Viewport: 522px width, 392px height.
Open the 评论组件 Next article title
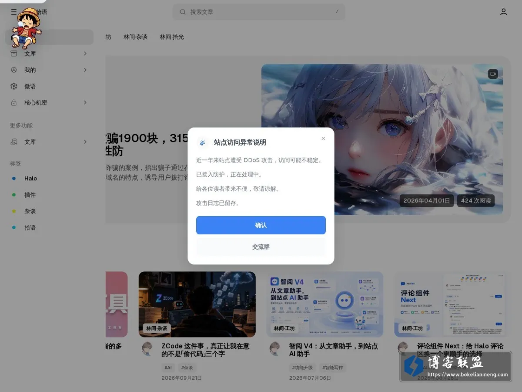coord(460,350)
